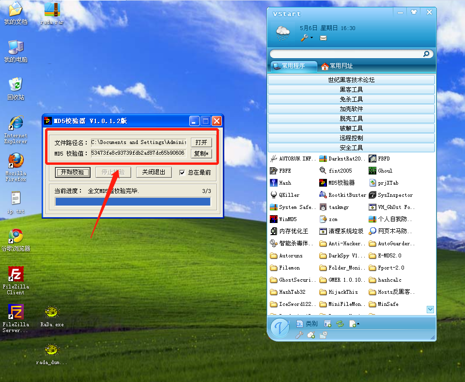
Task: Open FBFE entry in VStart
Action: tap(280, 171)
